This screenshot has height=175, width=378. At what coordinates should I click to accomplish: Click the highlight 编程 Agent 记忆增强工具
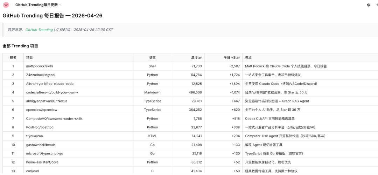(264, 145)
